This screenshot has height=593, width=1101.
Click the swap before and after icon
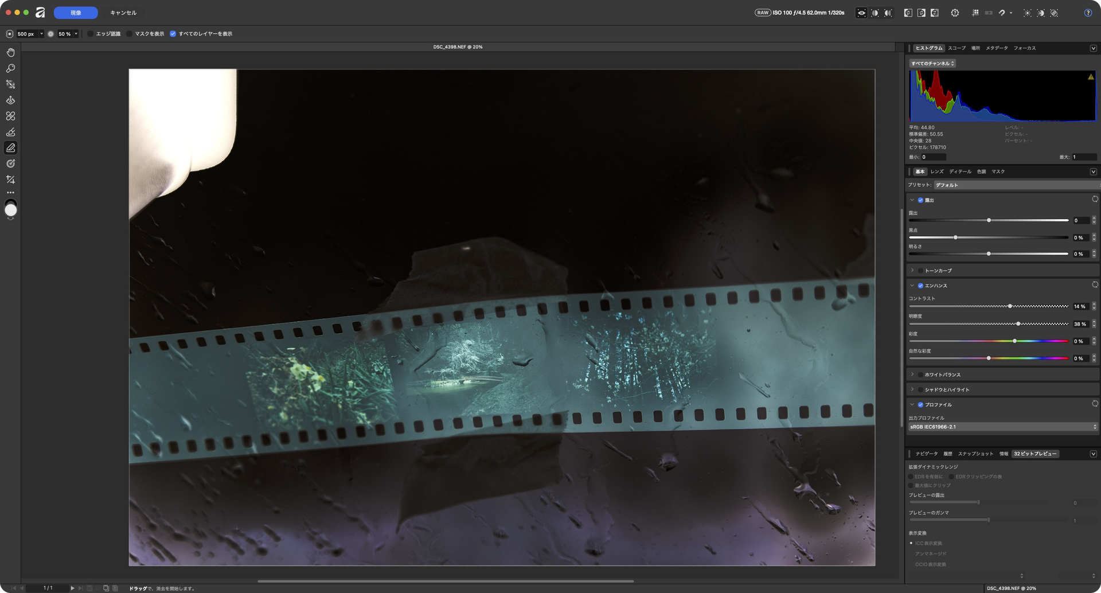pyautogui.click(x=935, y=13)
